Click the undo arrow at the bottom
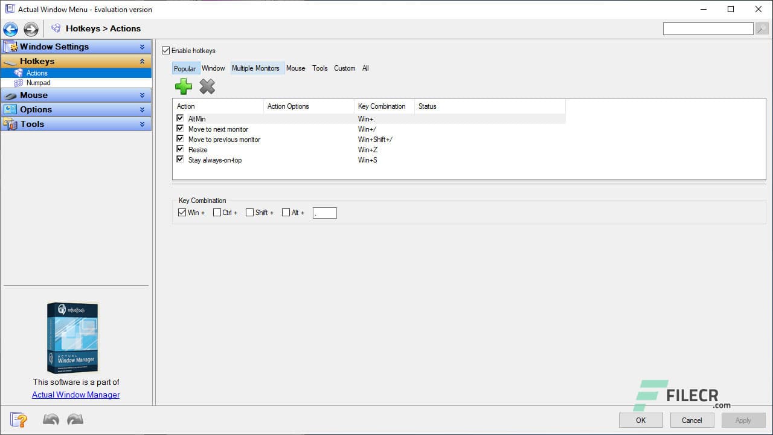Screen dimensions: 773x435 coord(51,419)
